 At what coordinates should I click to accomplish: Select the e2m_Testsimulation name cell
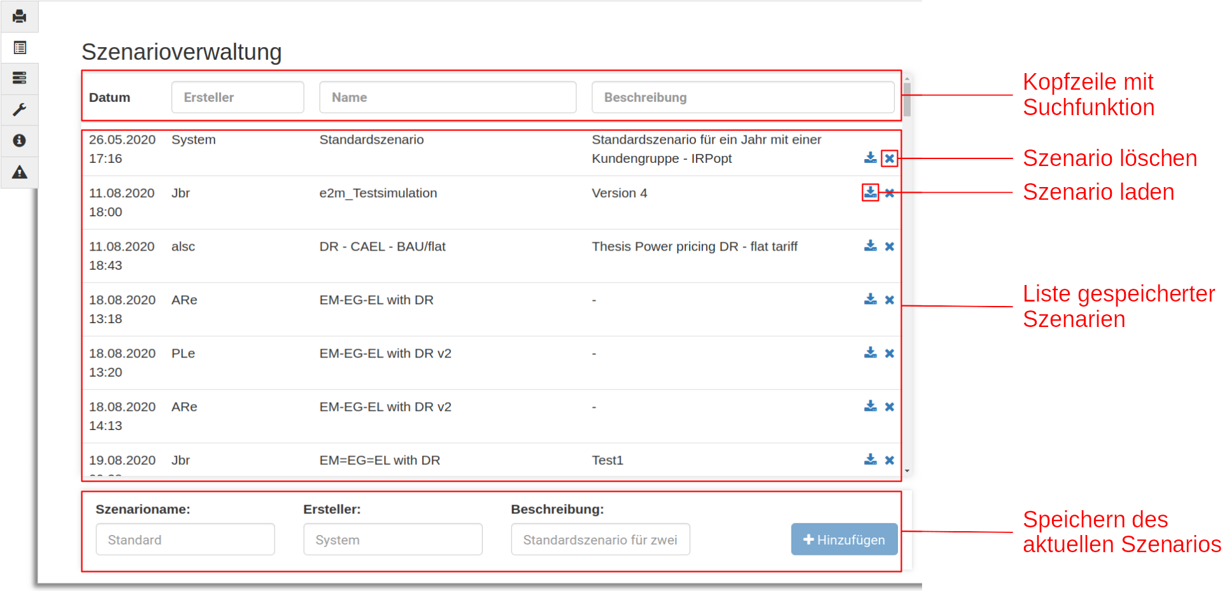378,193
